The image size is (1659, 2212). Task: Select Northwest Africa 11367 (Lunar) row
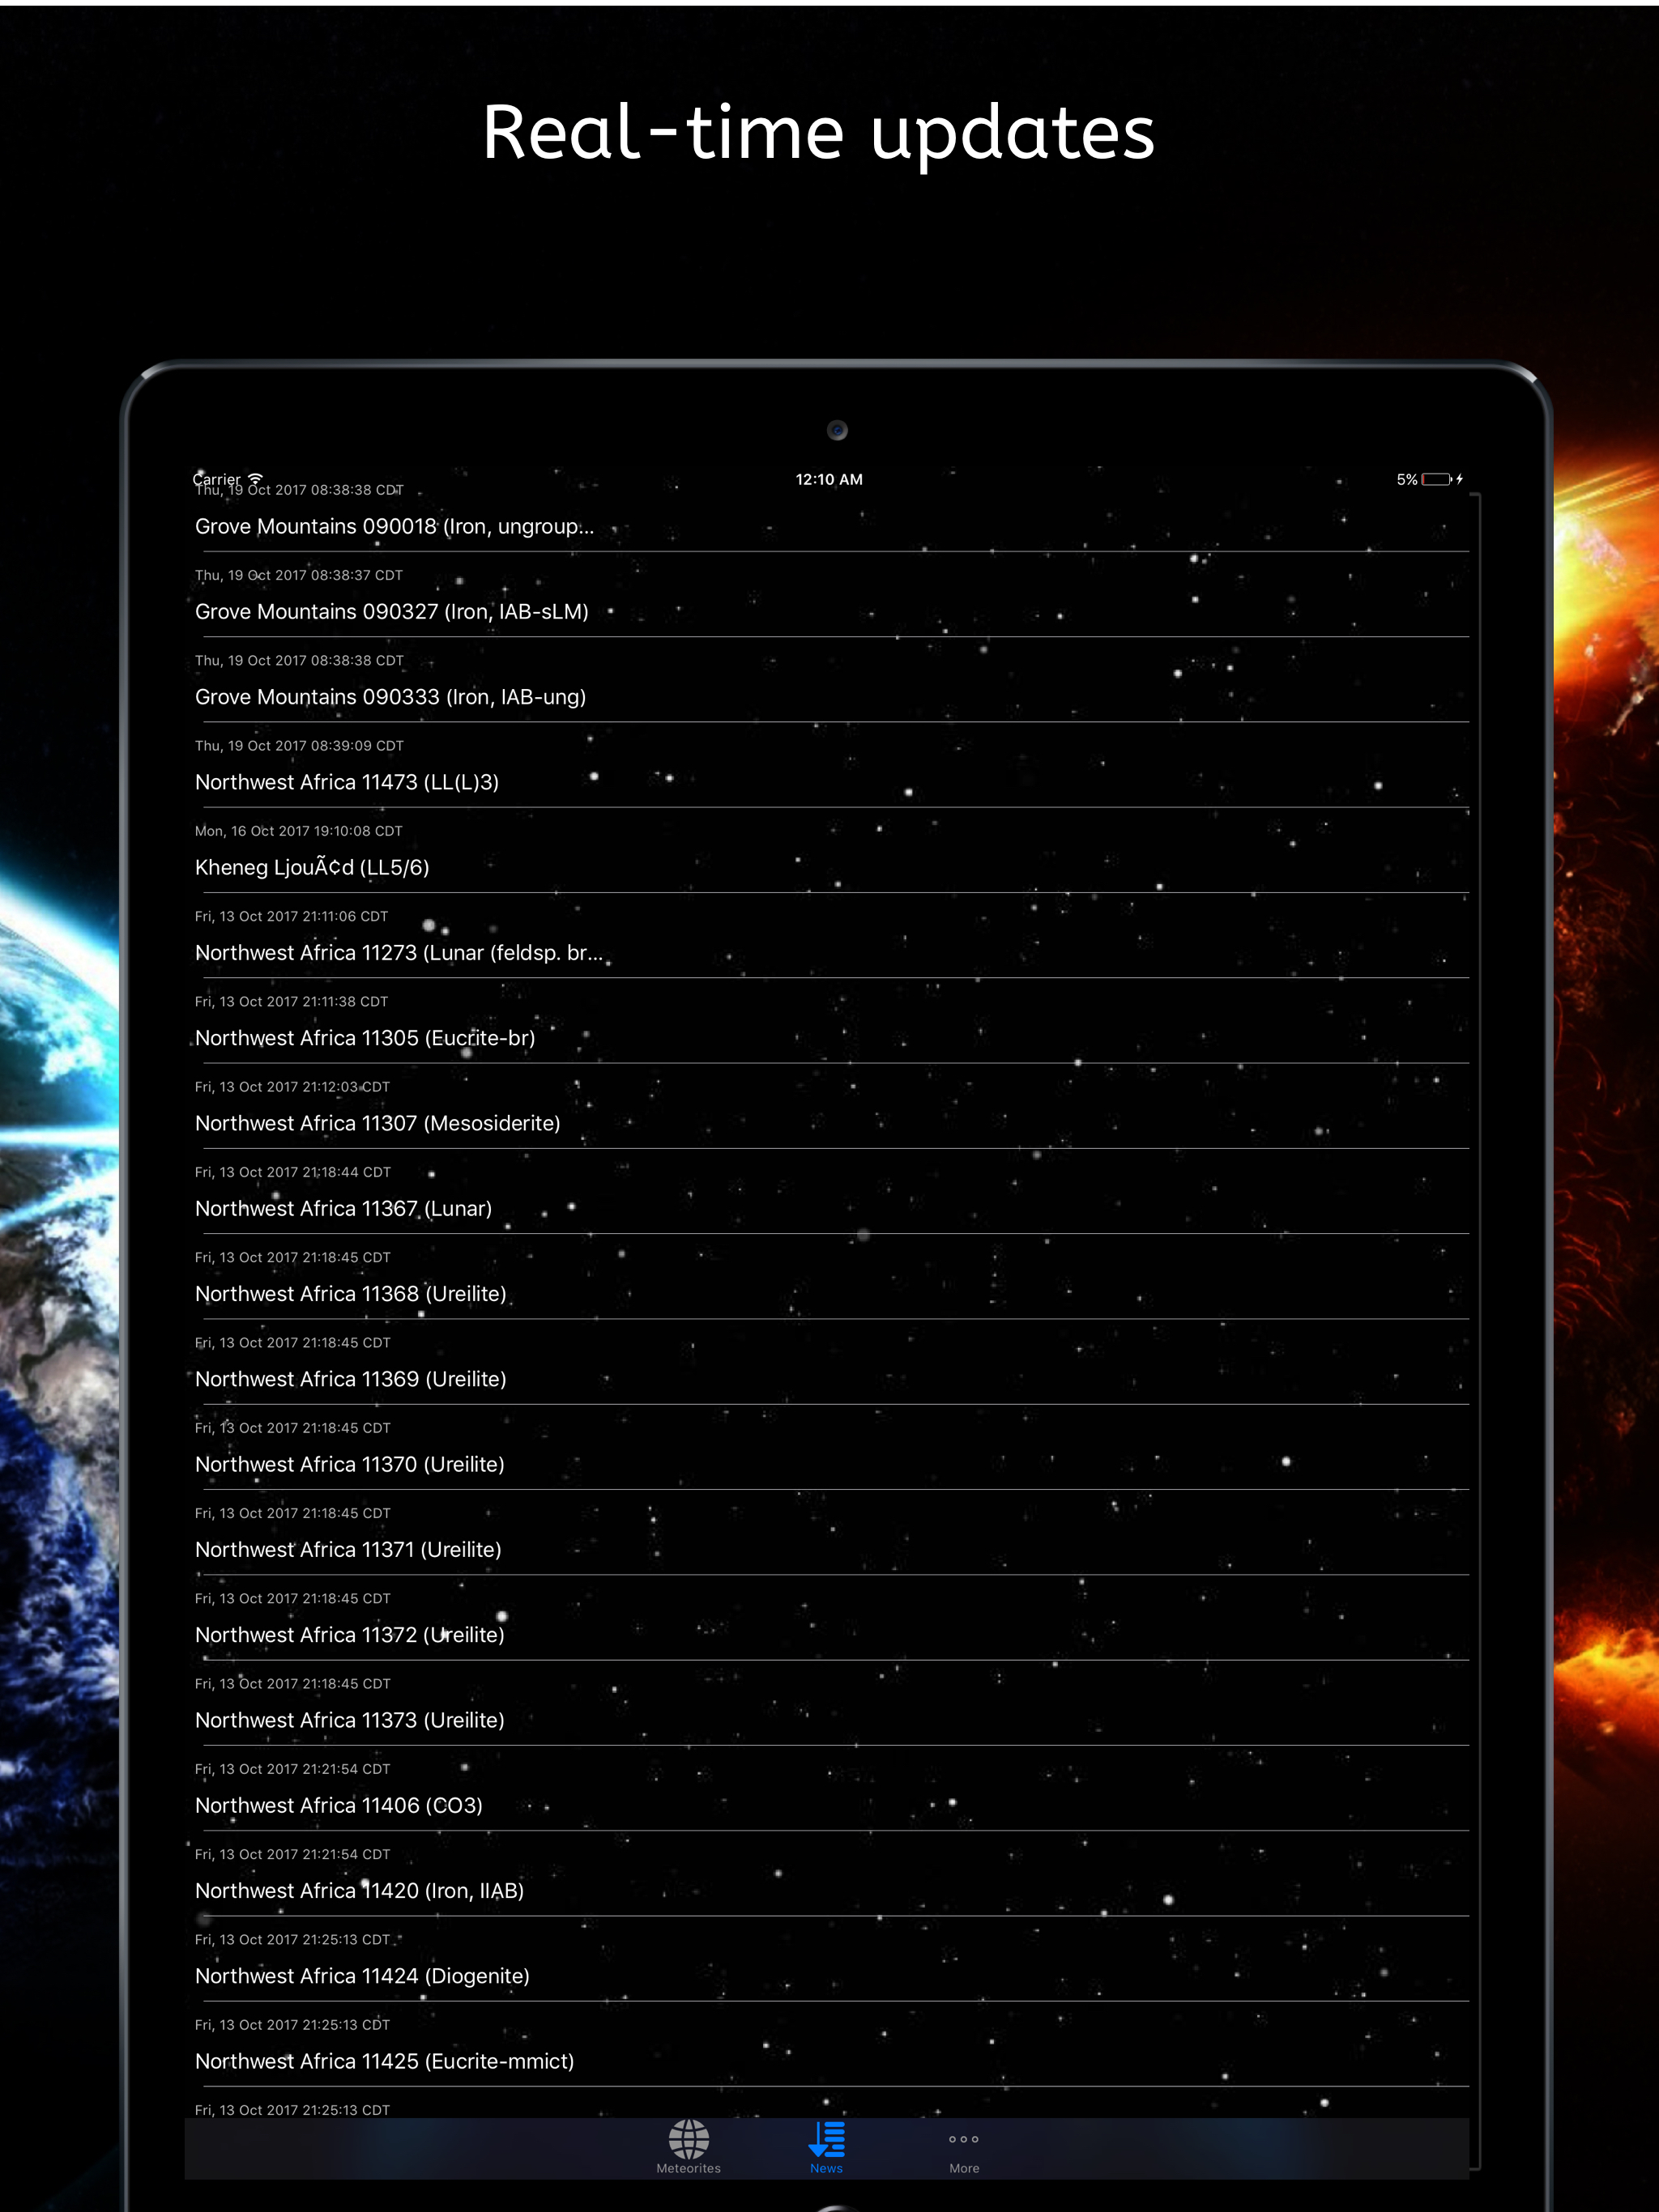(x=343, y=1208)
